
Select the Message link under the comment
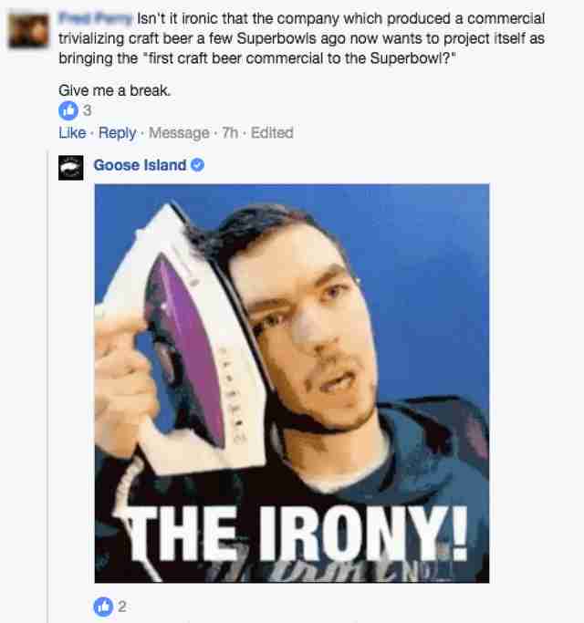(179, 132)
